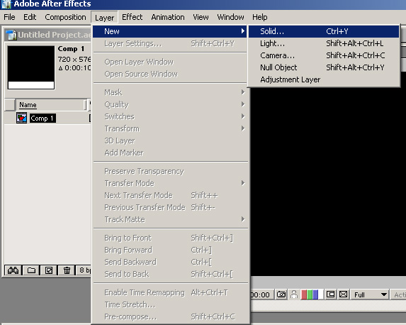Viewport: 406px width, 325px height.
Task: Toggle the transparency grid button
Action: coord(343,294)
